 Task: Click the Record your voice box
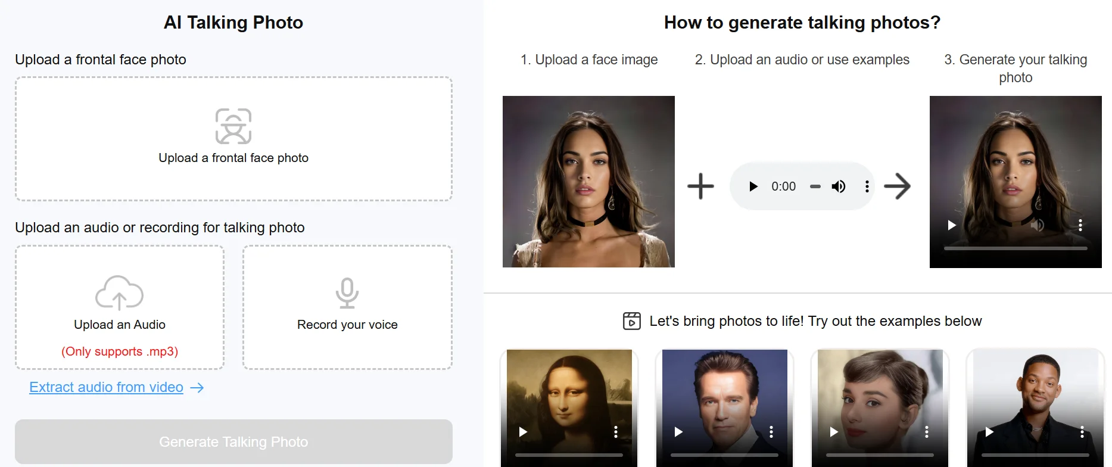point(347,307)
